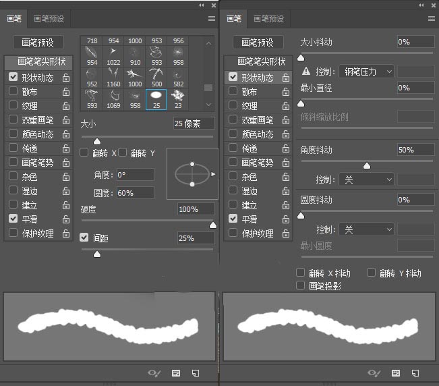Screen dimensions: 439x386
Task: Click the 画笔预设 button in left panel
Action: [38, 43]
